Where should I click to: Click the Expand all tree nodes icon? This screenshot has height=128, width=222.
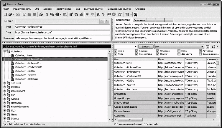[87, 14]
